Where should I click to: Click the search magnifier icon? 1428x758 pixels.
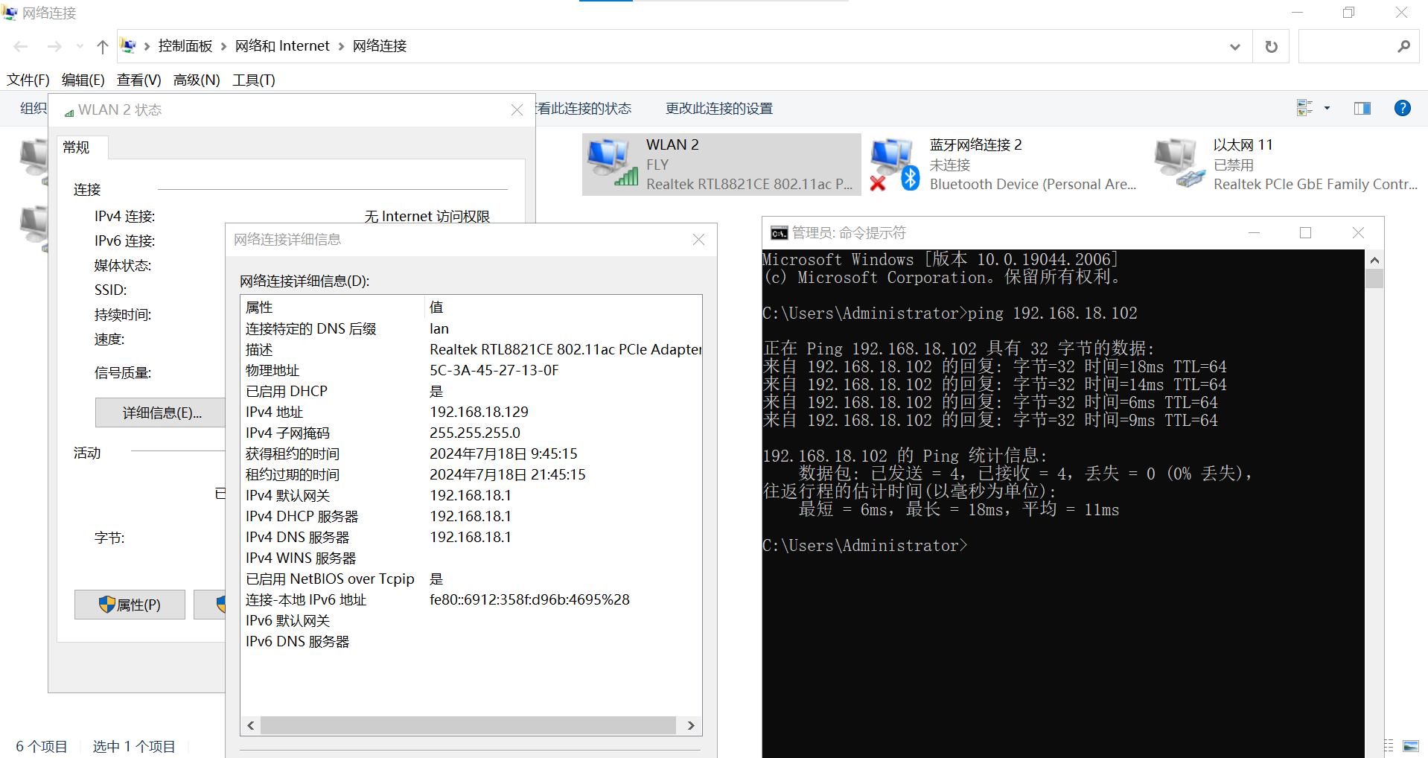(1403, 47)
